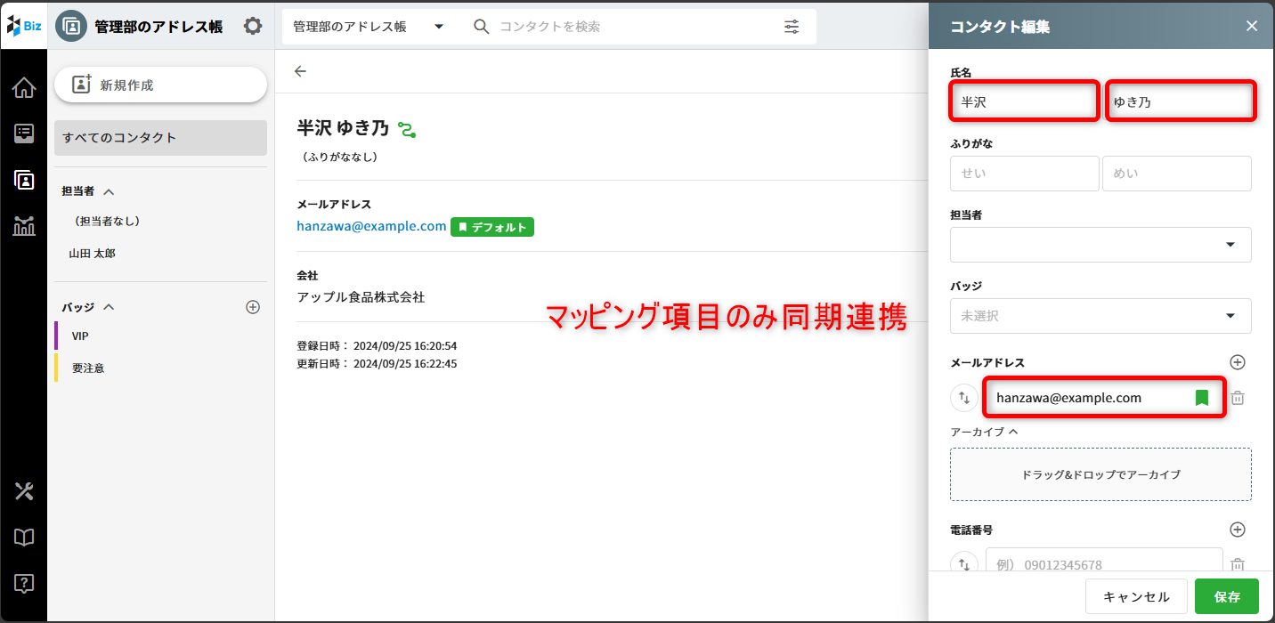
Task: Click the Home icon in left sidebar
Action: 24,88
